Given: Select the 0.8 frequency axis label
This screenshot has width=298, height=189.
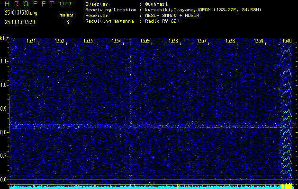Looking at the screenshot, I should 4,132.
